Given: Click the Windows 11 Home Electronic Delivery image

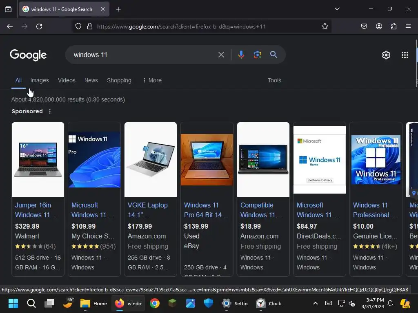Looking at the screenshot, I should 320,159.
